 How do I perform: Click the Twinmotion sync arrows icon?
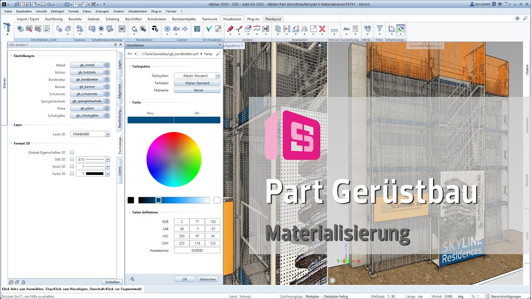pyautogui.click(x=134, y=29)
